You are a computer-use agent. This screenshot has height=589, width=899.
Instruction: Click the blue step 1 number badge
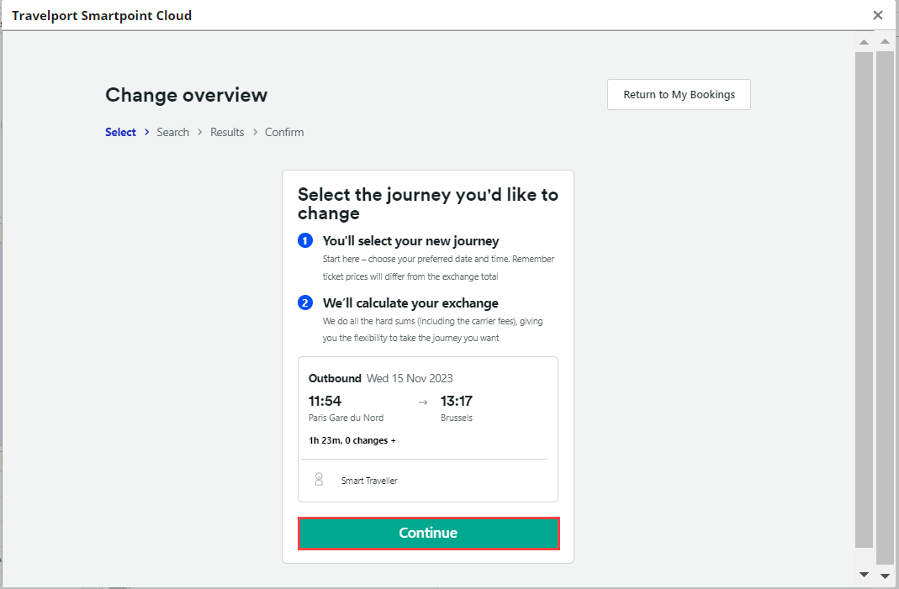point(305,241)
